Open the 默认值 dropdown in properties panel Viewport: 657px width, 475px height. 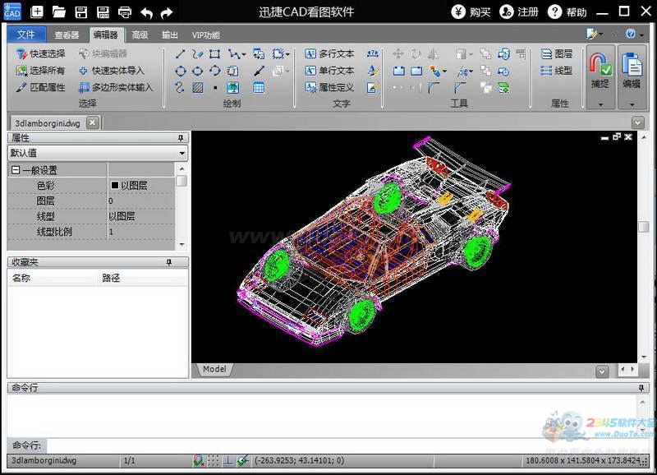click(181, 153)
